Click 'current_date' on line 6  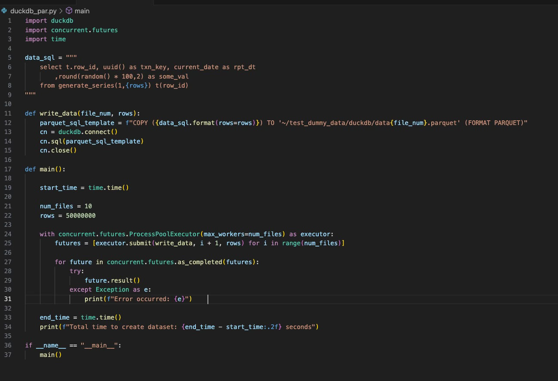(x=196, y=67)
